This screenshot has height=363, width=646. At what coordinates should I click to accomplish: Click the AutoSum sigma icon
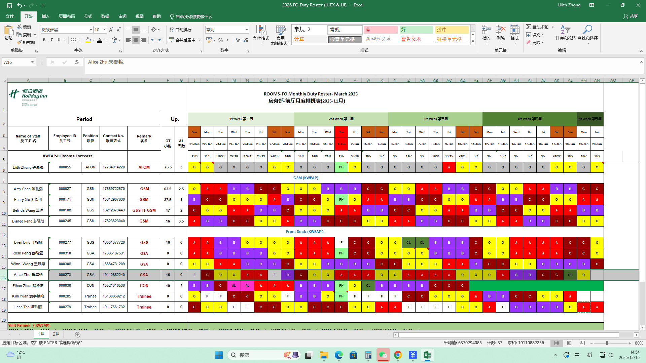529,27
